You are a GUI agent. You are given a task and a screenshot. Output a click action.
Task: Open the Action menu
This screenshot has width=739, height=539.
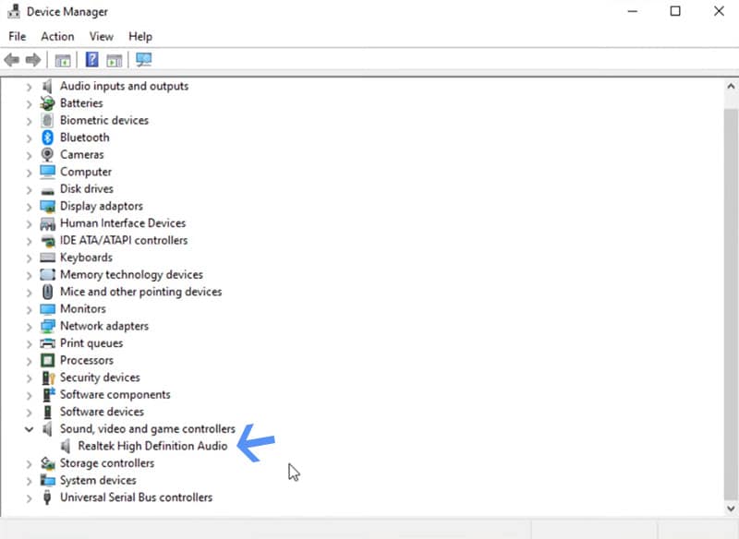click(x=57, y=36)
